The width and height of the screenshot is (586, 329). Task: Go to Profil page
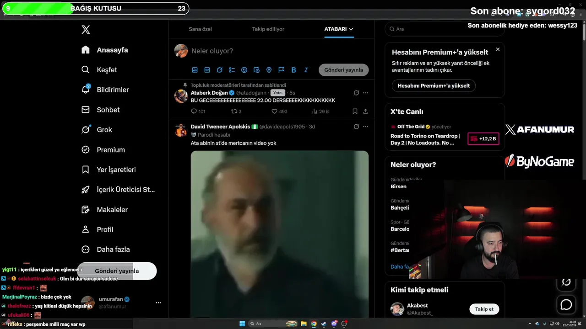pyautogui.click(x=97, y=229)
